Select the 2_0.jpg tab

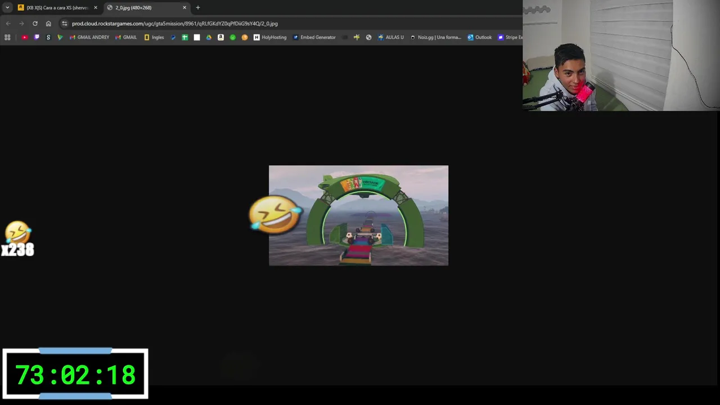147,7
